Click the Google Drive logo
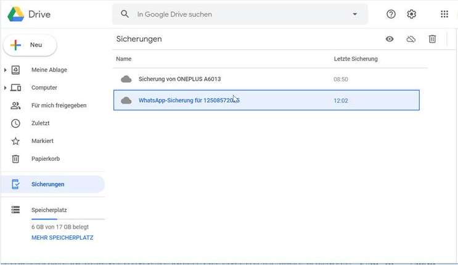 [15, 14]
